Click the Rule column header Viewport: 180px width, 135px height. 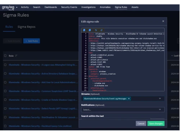coord(11,56)
